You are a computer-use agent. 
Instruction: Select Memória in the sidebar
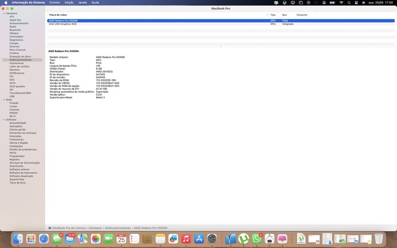point(14,70)
